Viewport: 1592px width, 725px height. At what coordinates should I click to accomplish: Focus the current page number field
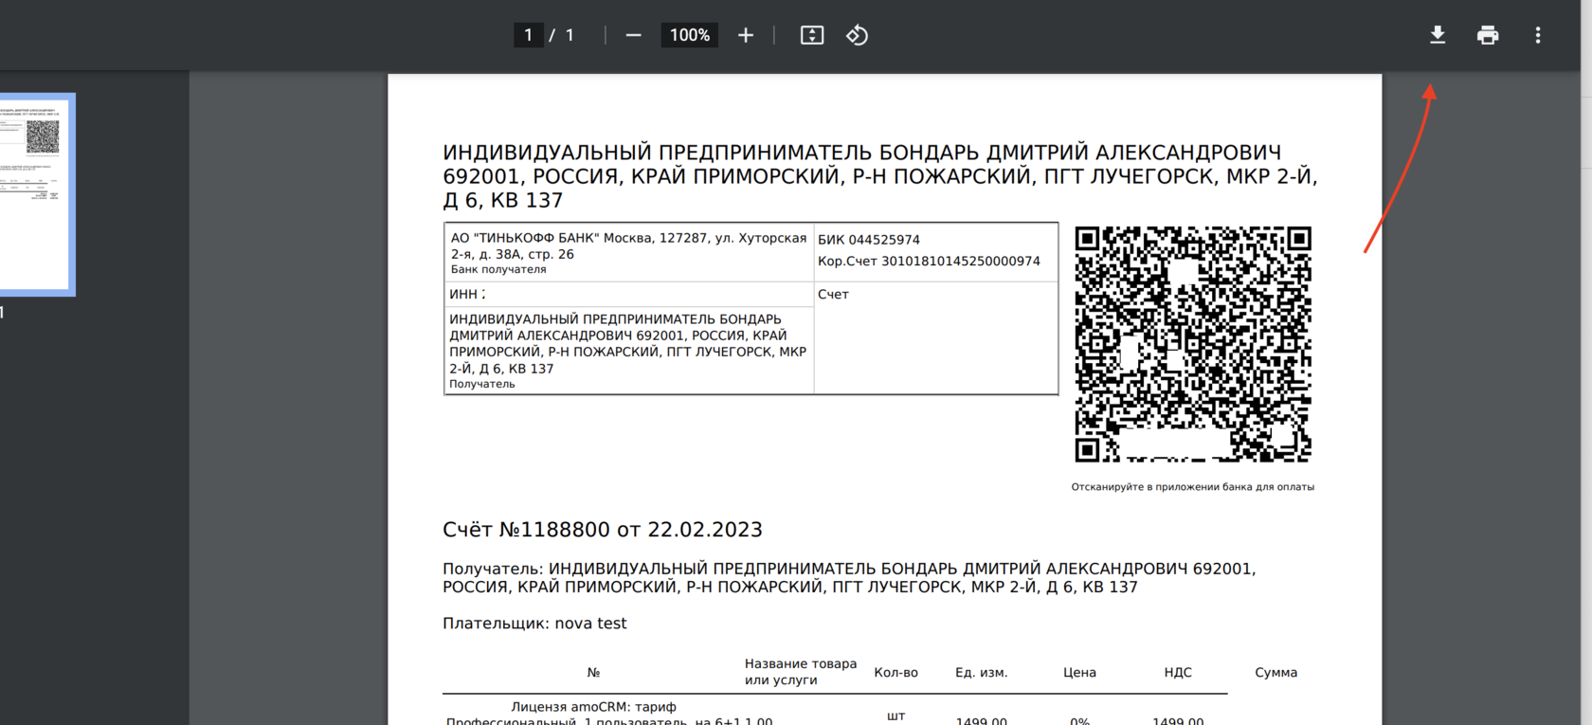click(528, 35)
